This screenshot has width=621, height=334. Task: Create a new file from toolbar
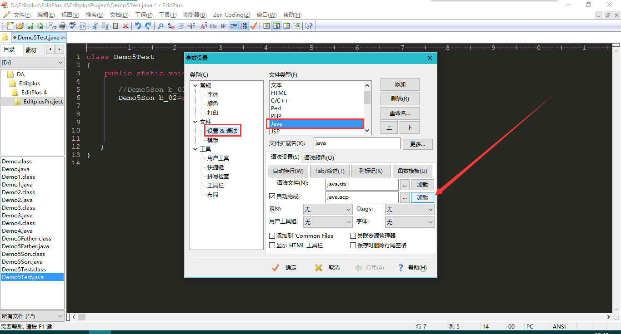[x=10, y=26]
